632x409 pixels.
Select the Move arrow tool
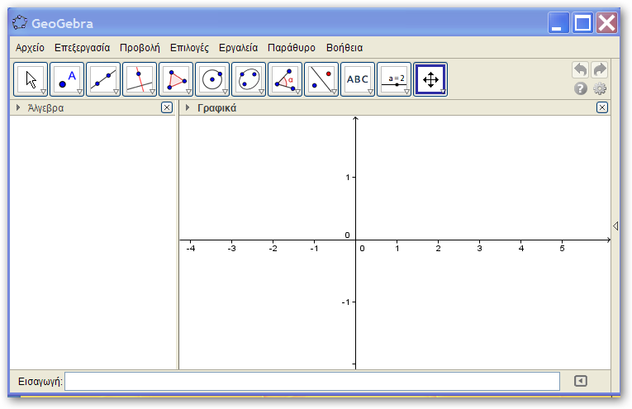click(31, 79)
